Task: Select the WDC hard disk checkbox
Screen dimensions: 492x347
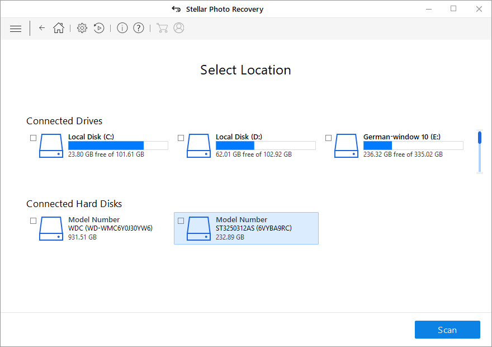Action: tap(34, 221)
